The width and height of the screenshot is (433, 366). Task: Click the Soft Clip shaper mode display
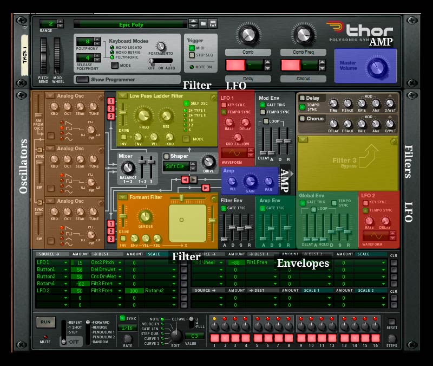pos(176,166)
